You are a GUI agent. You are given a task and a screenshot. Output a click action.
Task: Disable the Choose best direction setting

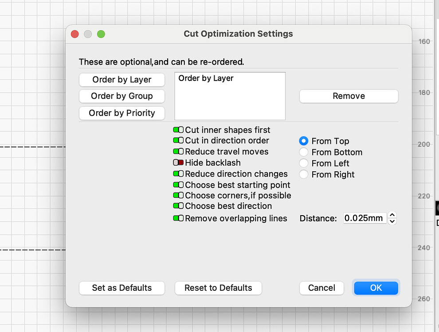coord(178,206)
